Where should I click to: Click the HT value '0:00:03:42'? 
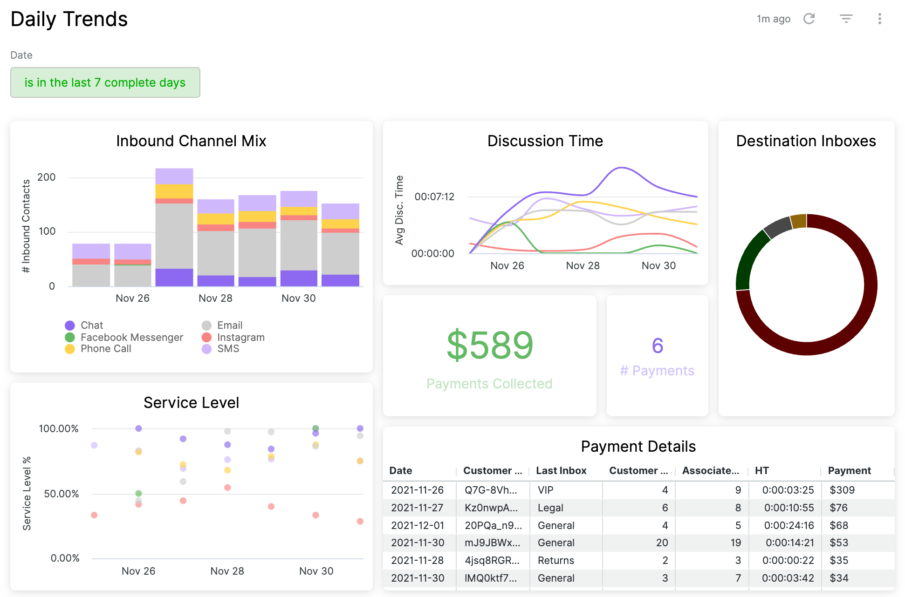point(788,578)
